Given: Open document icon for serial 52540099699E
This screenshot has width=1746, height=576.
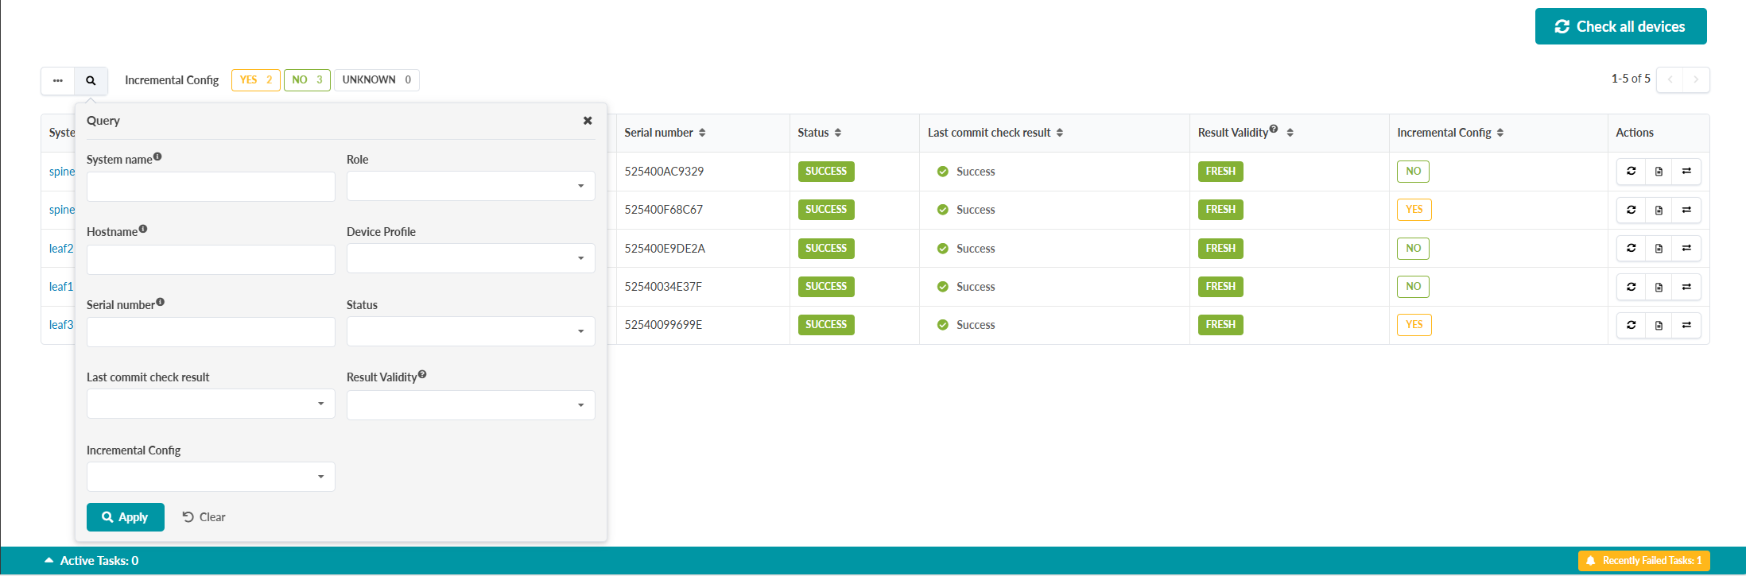Looking at the screenshot, I should tap(1659, 325).
